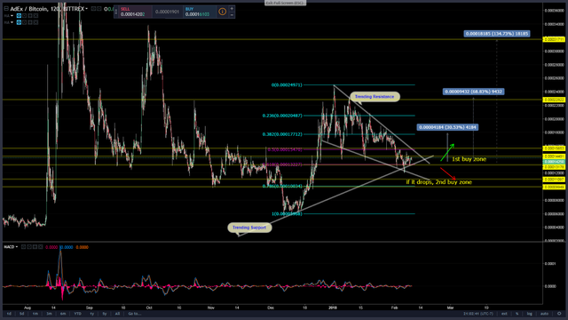The image size is (568, 320).
Task: Toggle visibility eye of first HA indicator
Action: pyautogui.click(x=19, y=16)
